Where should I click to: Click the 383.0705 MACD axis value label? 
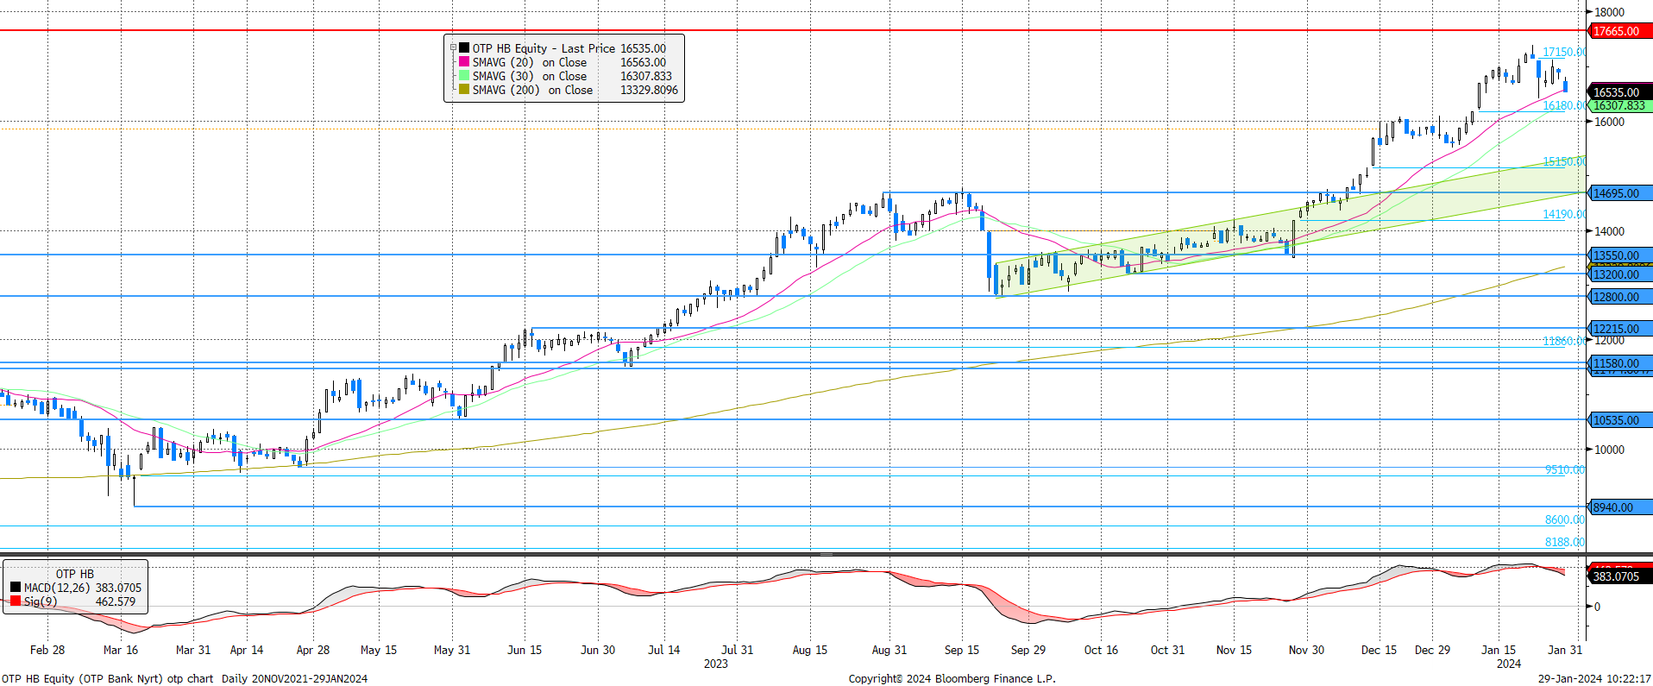tap(1620, 576)
